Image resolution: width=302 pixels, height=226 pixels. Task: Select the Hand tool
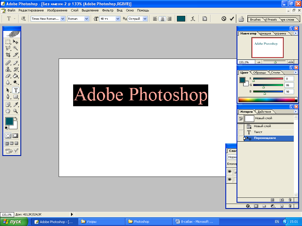tap(8, 111)
